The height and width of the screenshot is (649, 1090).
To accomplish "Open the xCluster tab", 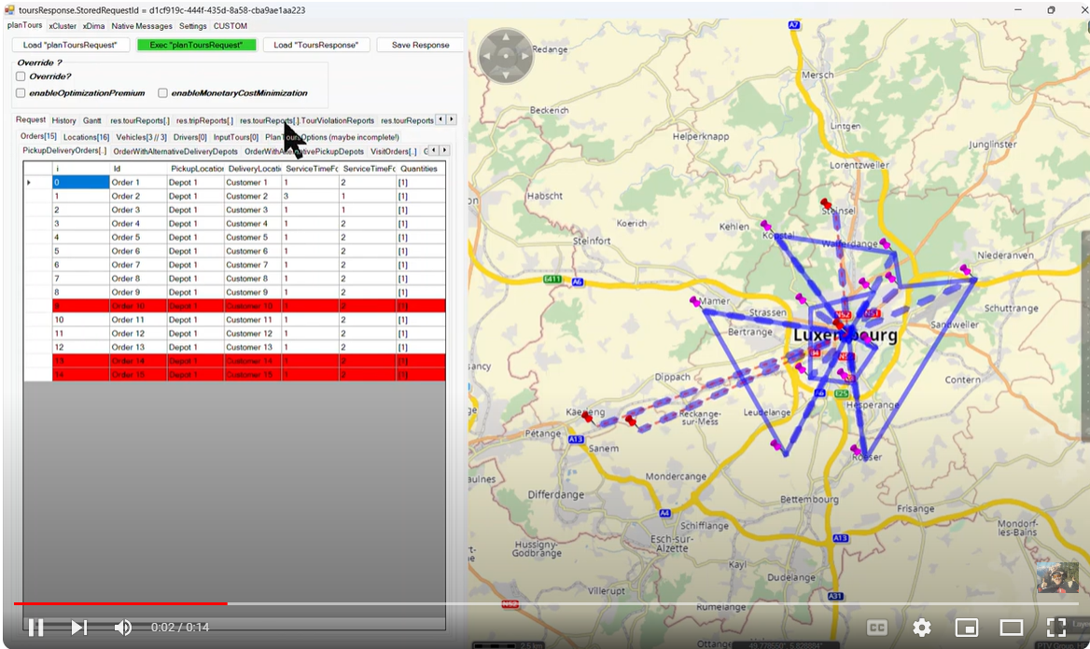I will 63,26.
